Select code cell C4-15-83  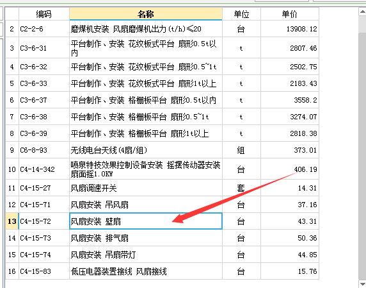(x=44, y=271)
